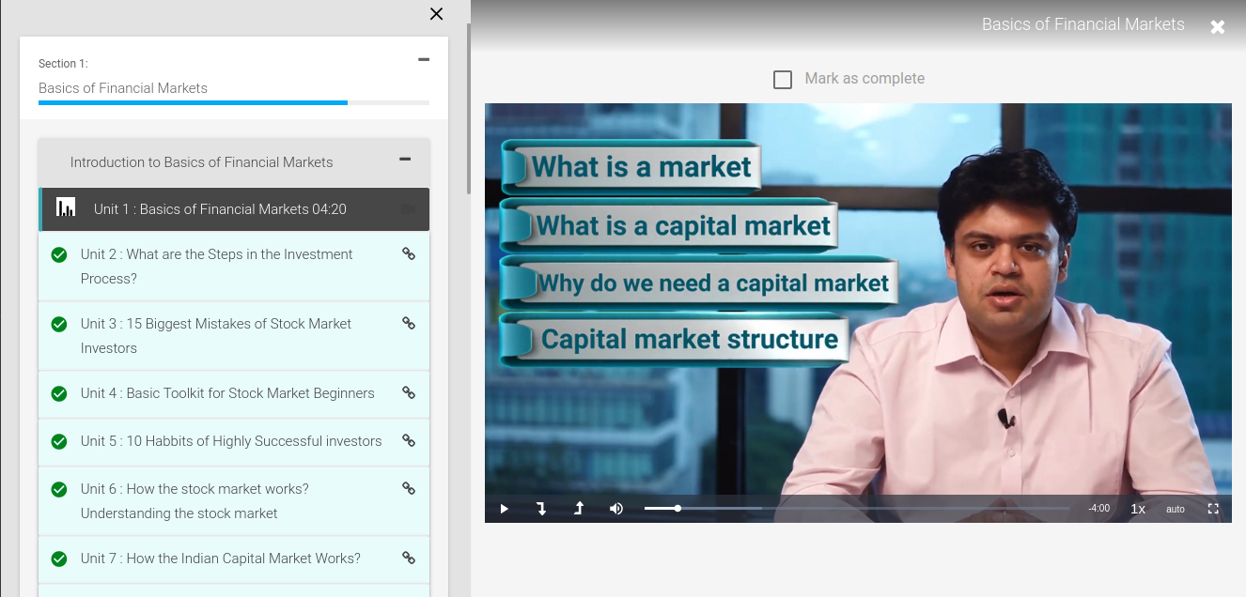
Task: Click the sidebar vertical scrollbar
Action: [x=469, y=108]
